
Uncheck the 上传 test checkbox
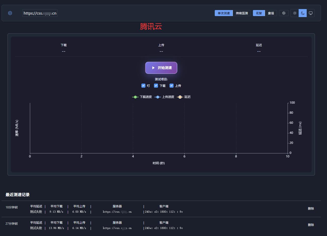point(172,86)
